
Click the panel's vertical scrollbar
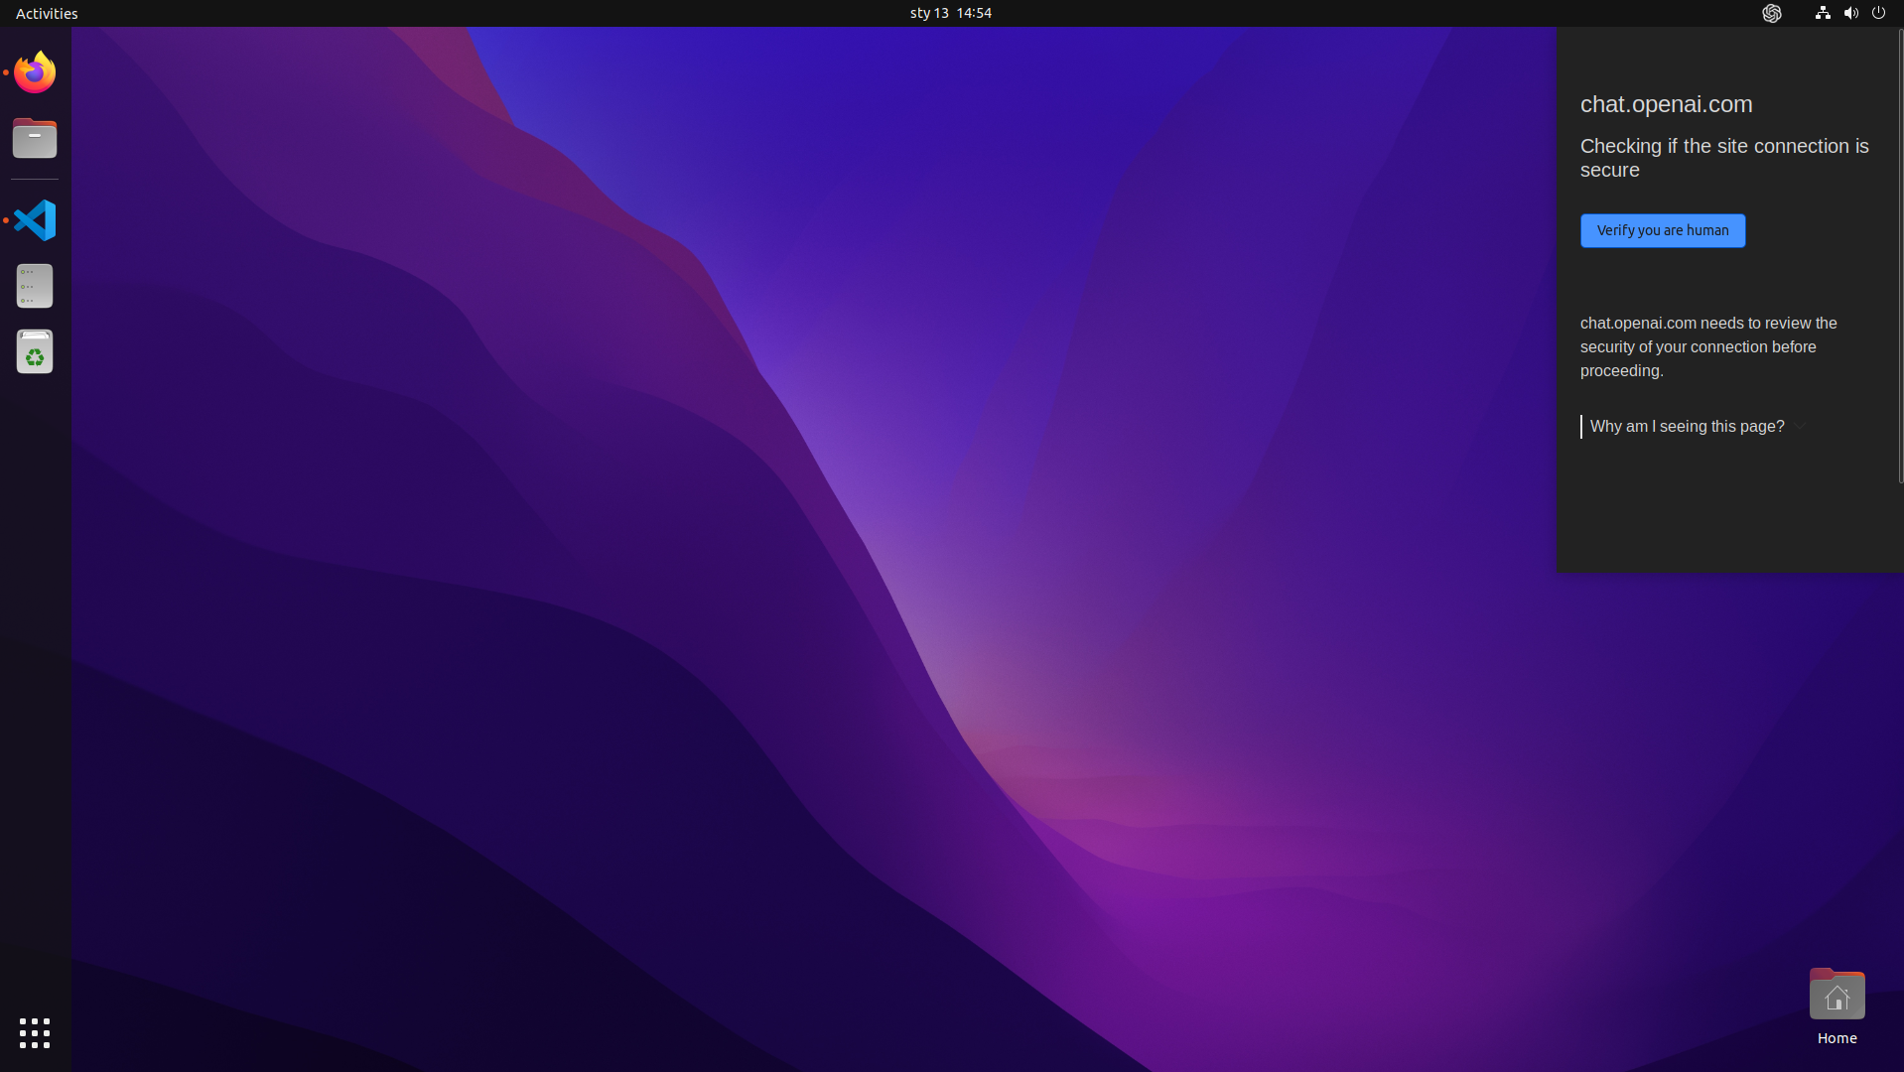tap(1900, 255)
